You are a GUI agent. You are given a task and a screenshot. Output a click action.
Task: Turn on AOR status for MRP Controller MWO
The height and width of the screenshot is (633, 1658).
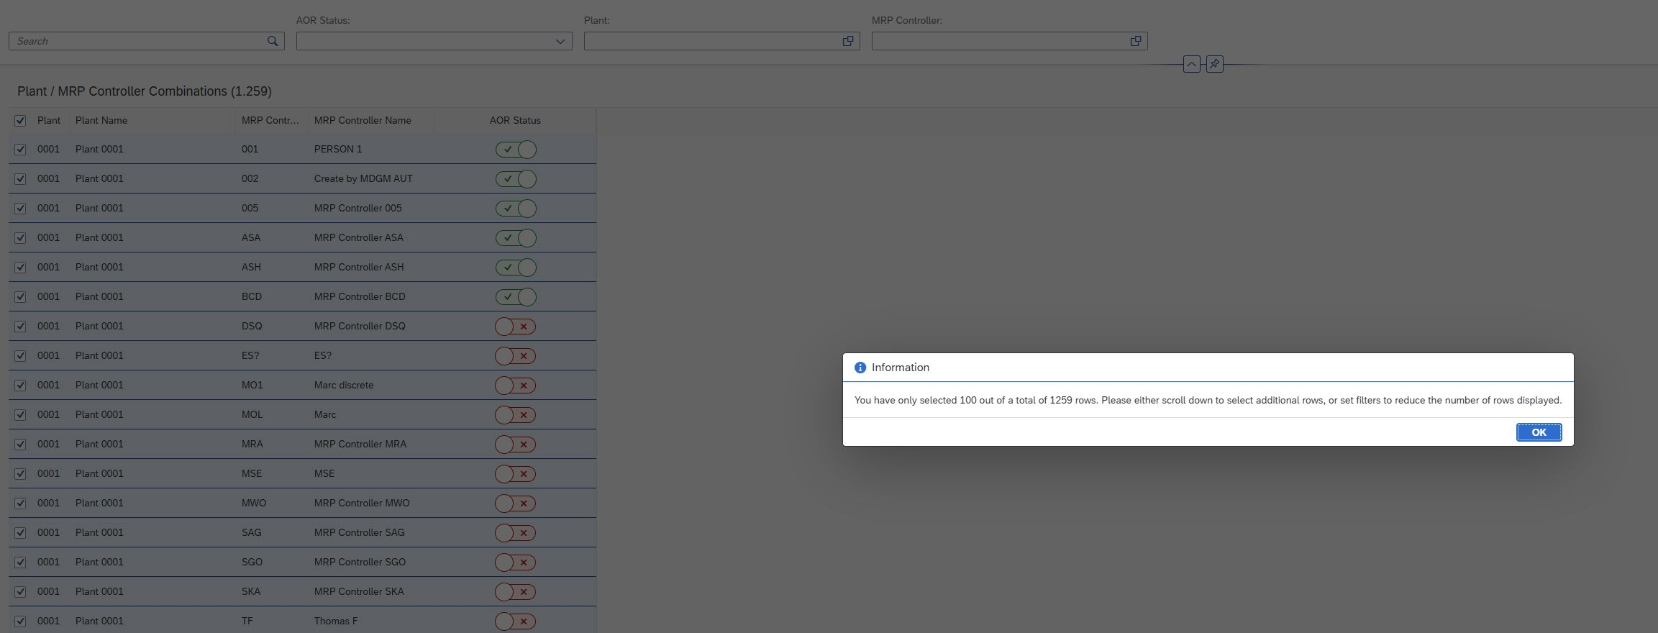point(516,504)
